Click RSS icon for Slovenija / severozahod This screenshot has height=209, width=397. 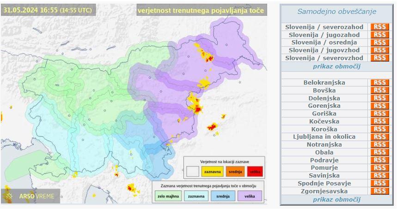point(379,27)
